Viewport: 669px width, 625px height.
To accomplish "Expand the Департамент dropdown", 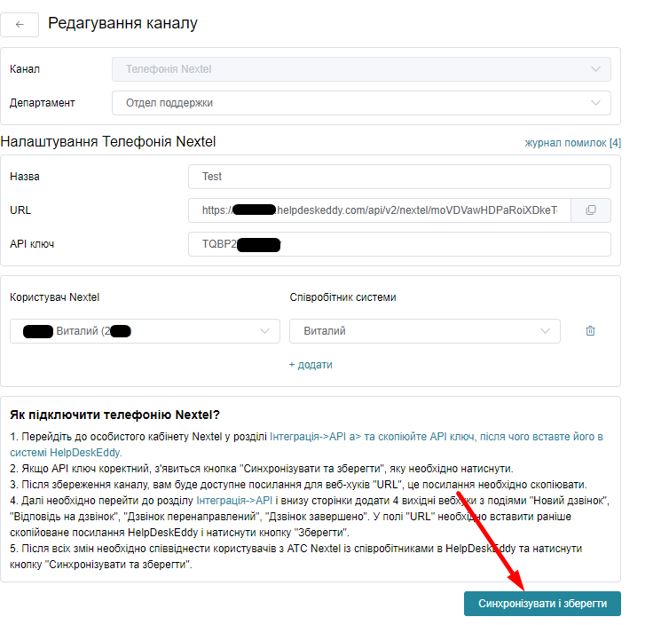I will pos(361,103).
